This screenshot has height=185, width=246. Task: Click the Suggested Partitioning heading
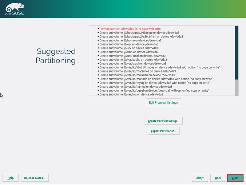[x=56, y=56]
